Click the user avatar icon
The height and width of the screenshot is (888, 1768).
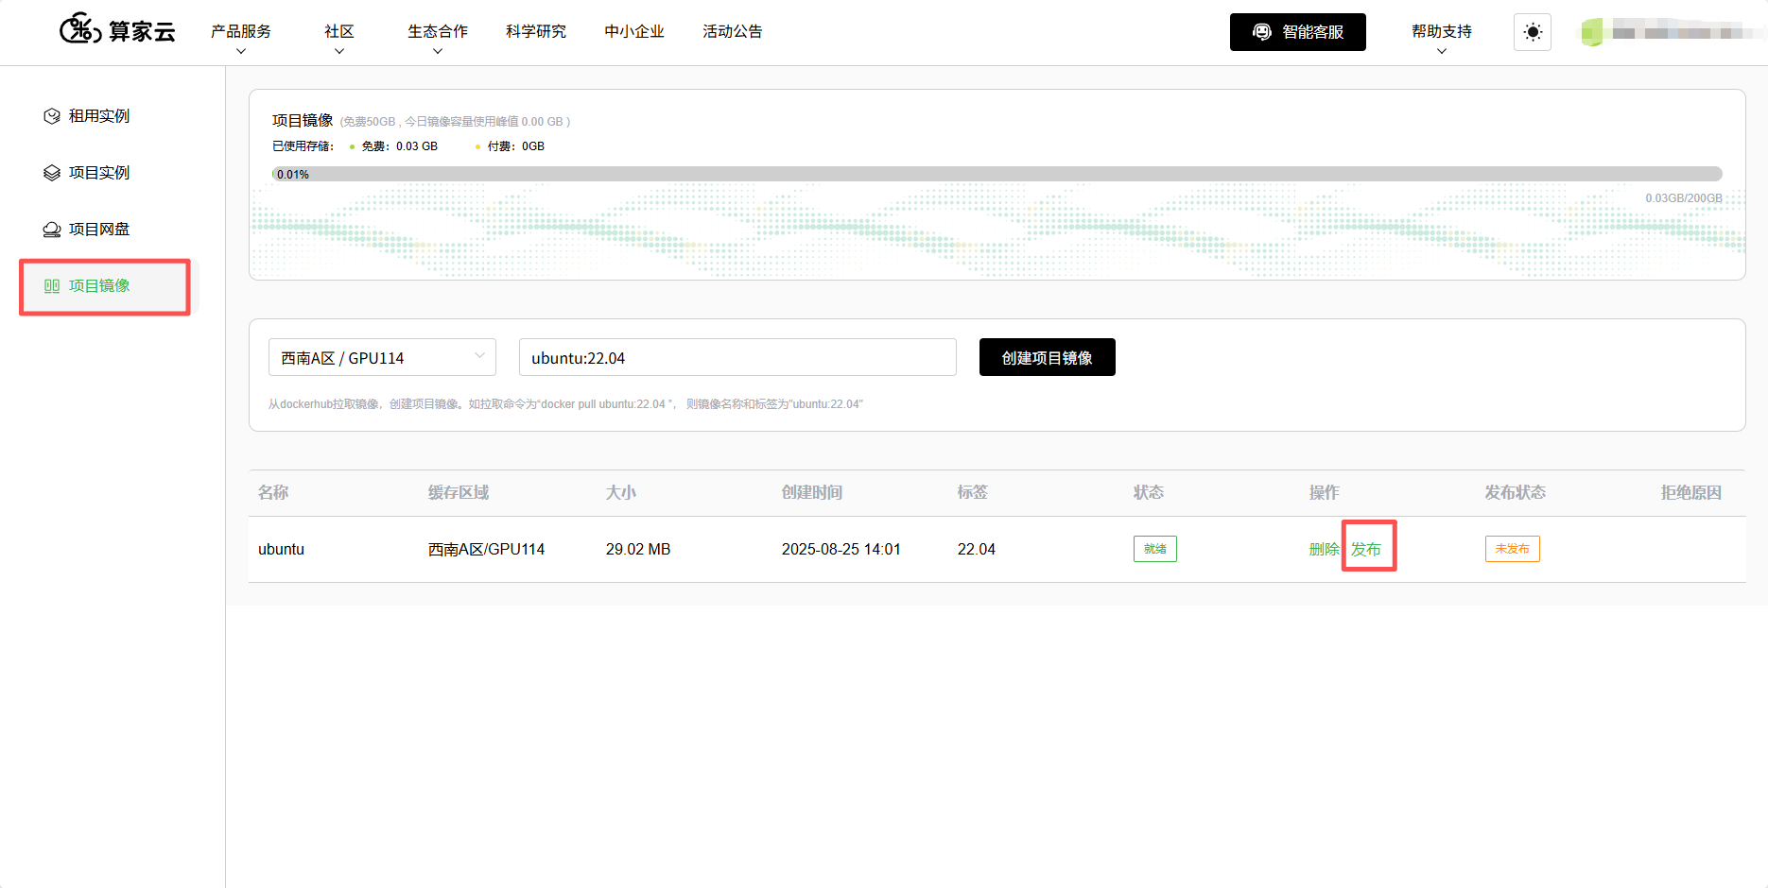coord(1592,32)
